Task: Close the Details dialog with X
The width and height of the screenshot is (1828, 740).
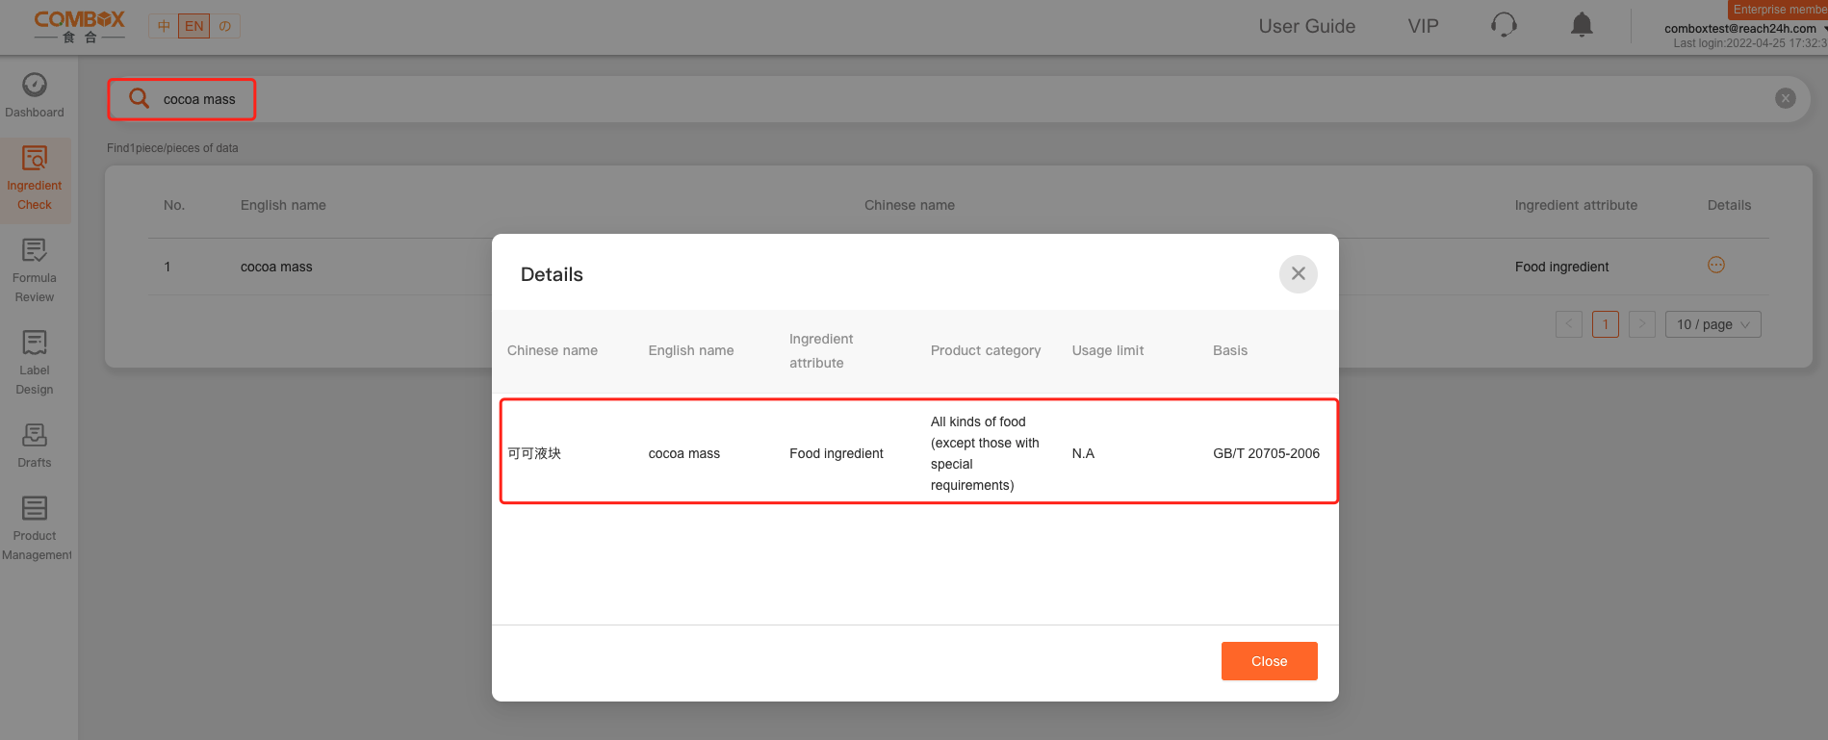Action: click(1299, 274)
